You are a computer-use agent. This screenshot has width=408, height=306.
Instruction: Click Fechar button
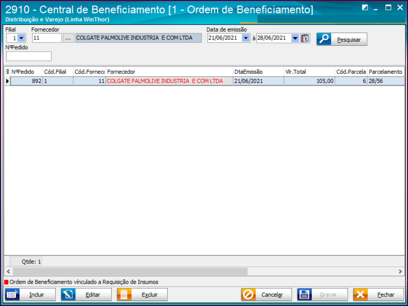pos(378,295)
